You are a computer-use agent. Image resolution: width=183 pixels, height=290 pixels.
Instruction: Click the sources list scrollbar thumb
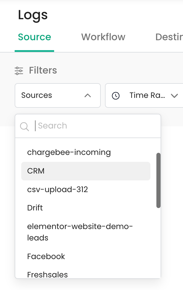tap(158, 180)
